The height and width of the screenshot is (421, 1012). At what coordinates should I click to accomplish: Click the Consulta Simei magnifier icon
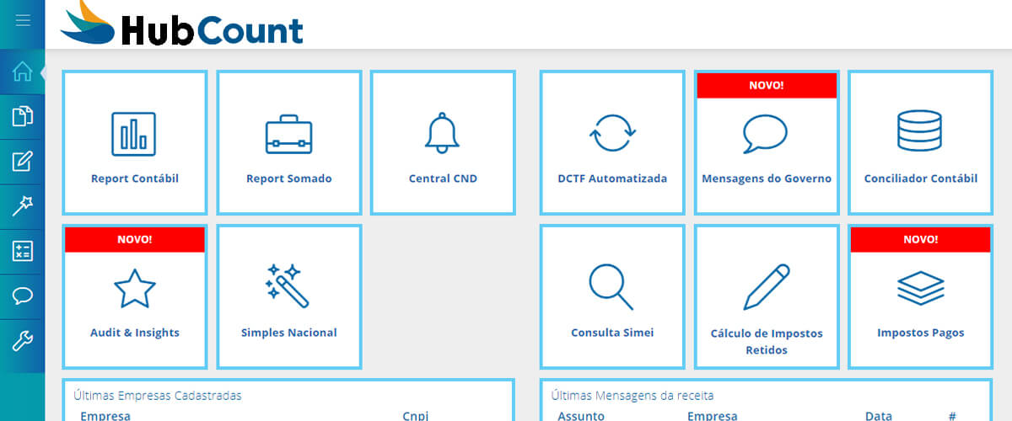point(611,287)
